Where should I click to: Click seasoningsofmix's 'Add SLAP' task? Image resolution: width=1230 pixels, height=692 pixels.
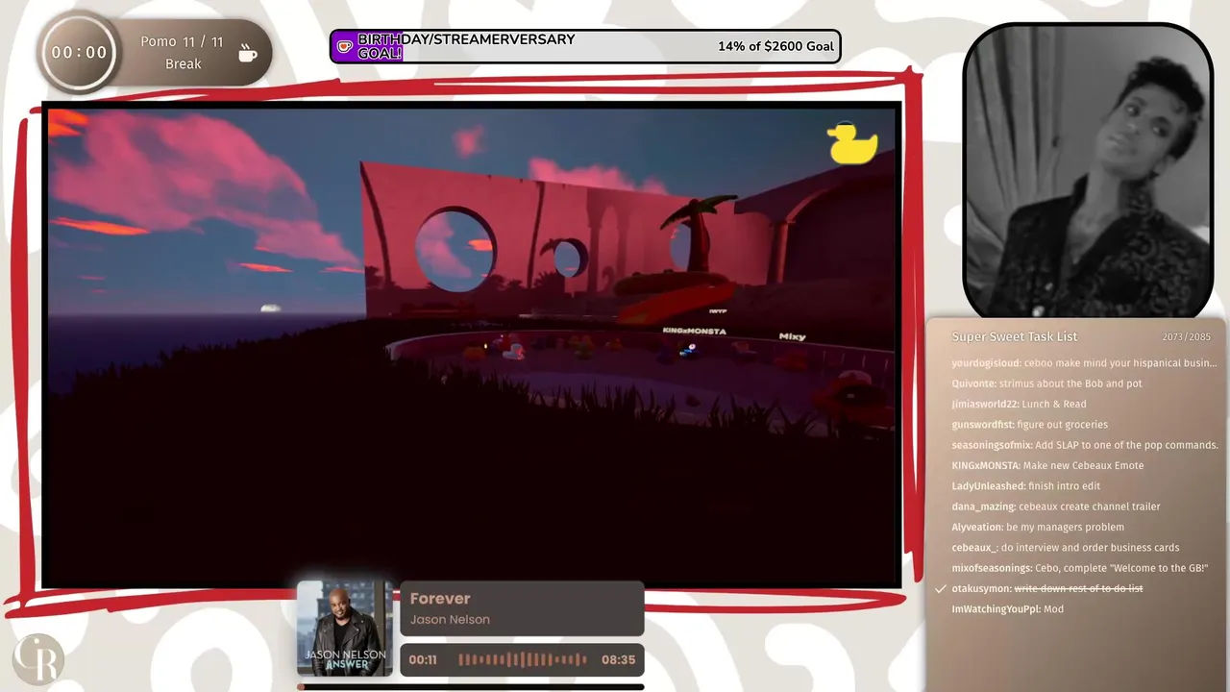tap(1085, 445)
